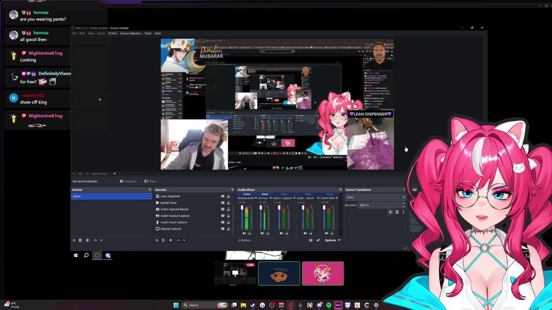Image resolution: width=552 pixels, height=310 pixels.
Task: Open the View menu in OBS
Action: tap(91, 33)
